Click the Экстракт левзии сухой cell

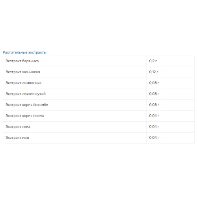pos(75,94)
